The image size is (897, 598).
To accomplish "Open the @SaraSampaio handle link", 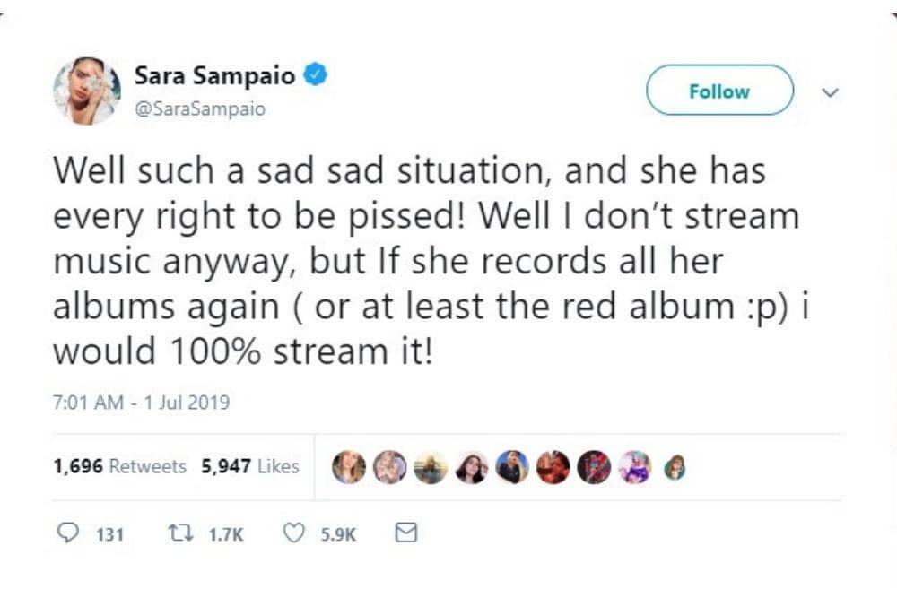I will point(200,108).
